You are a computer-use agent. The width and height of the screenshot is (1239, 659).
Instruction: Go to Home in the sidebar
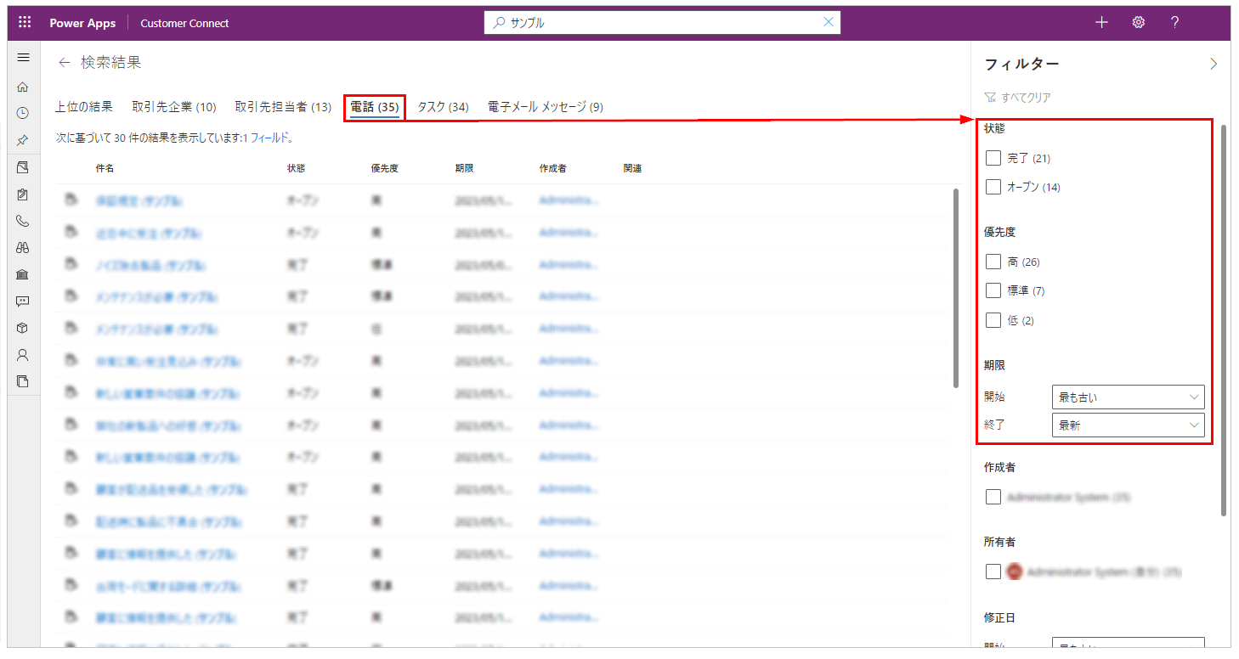click(23, 87)
